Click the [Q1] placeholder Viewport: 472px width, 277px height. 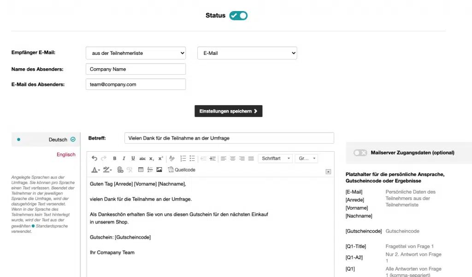[350, 269]
